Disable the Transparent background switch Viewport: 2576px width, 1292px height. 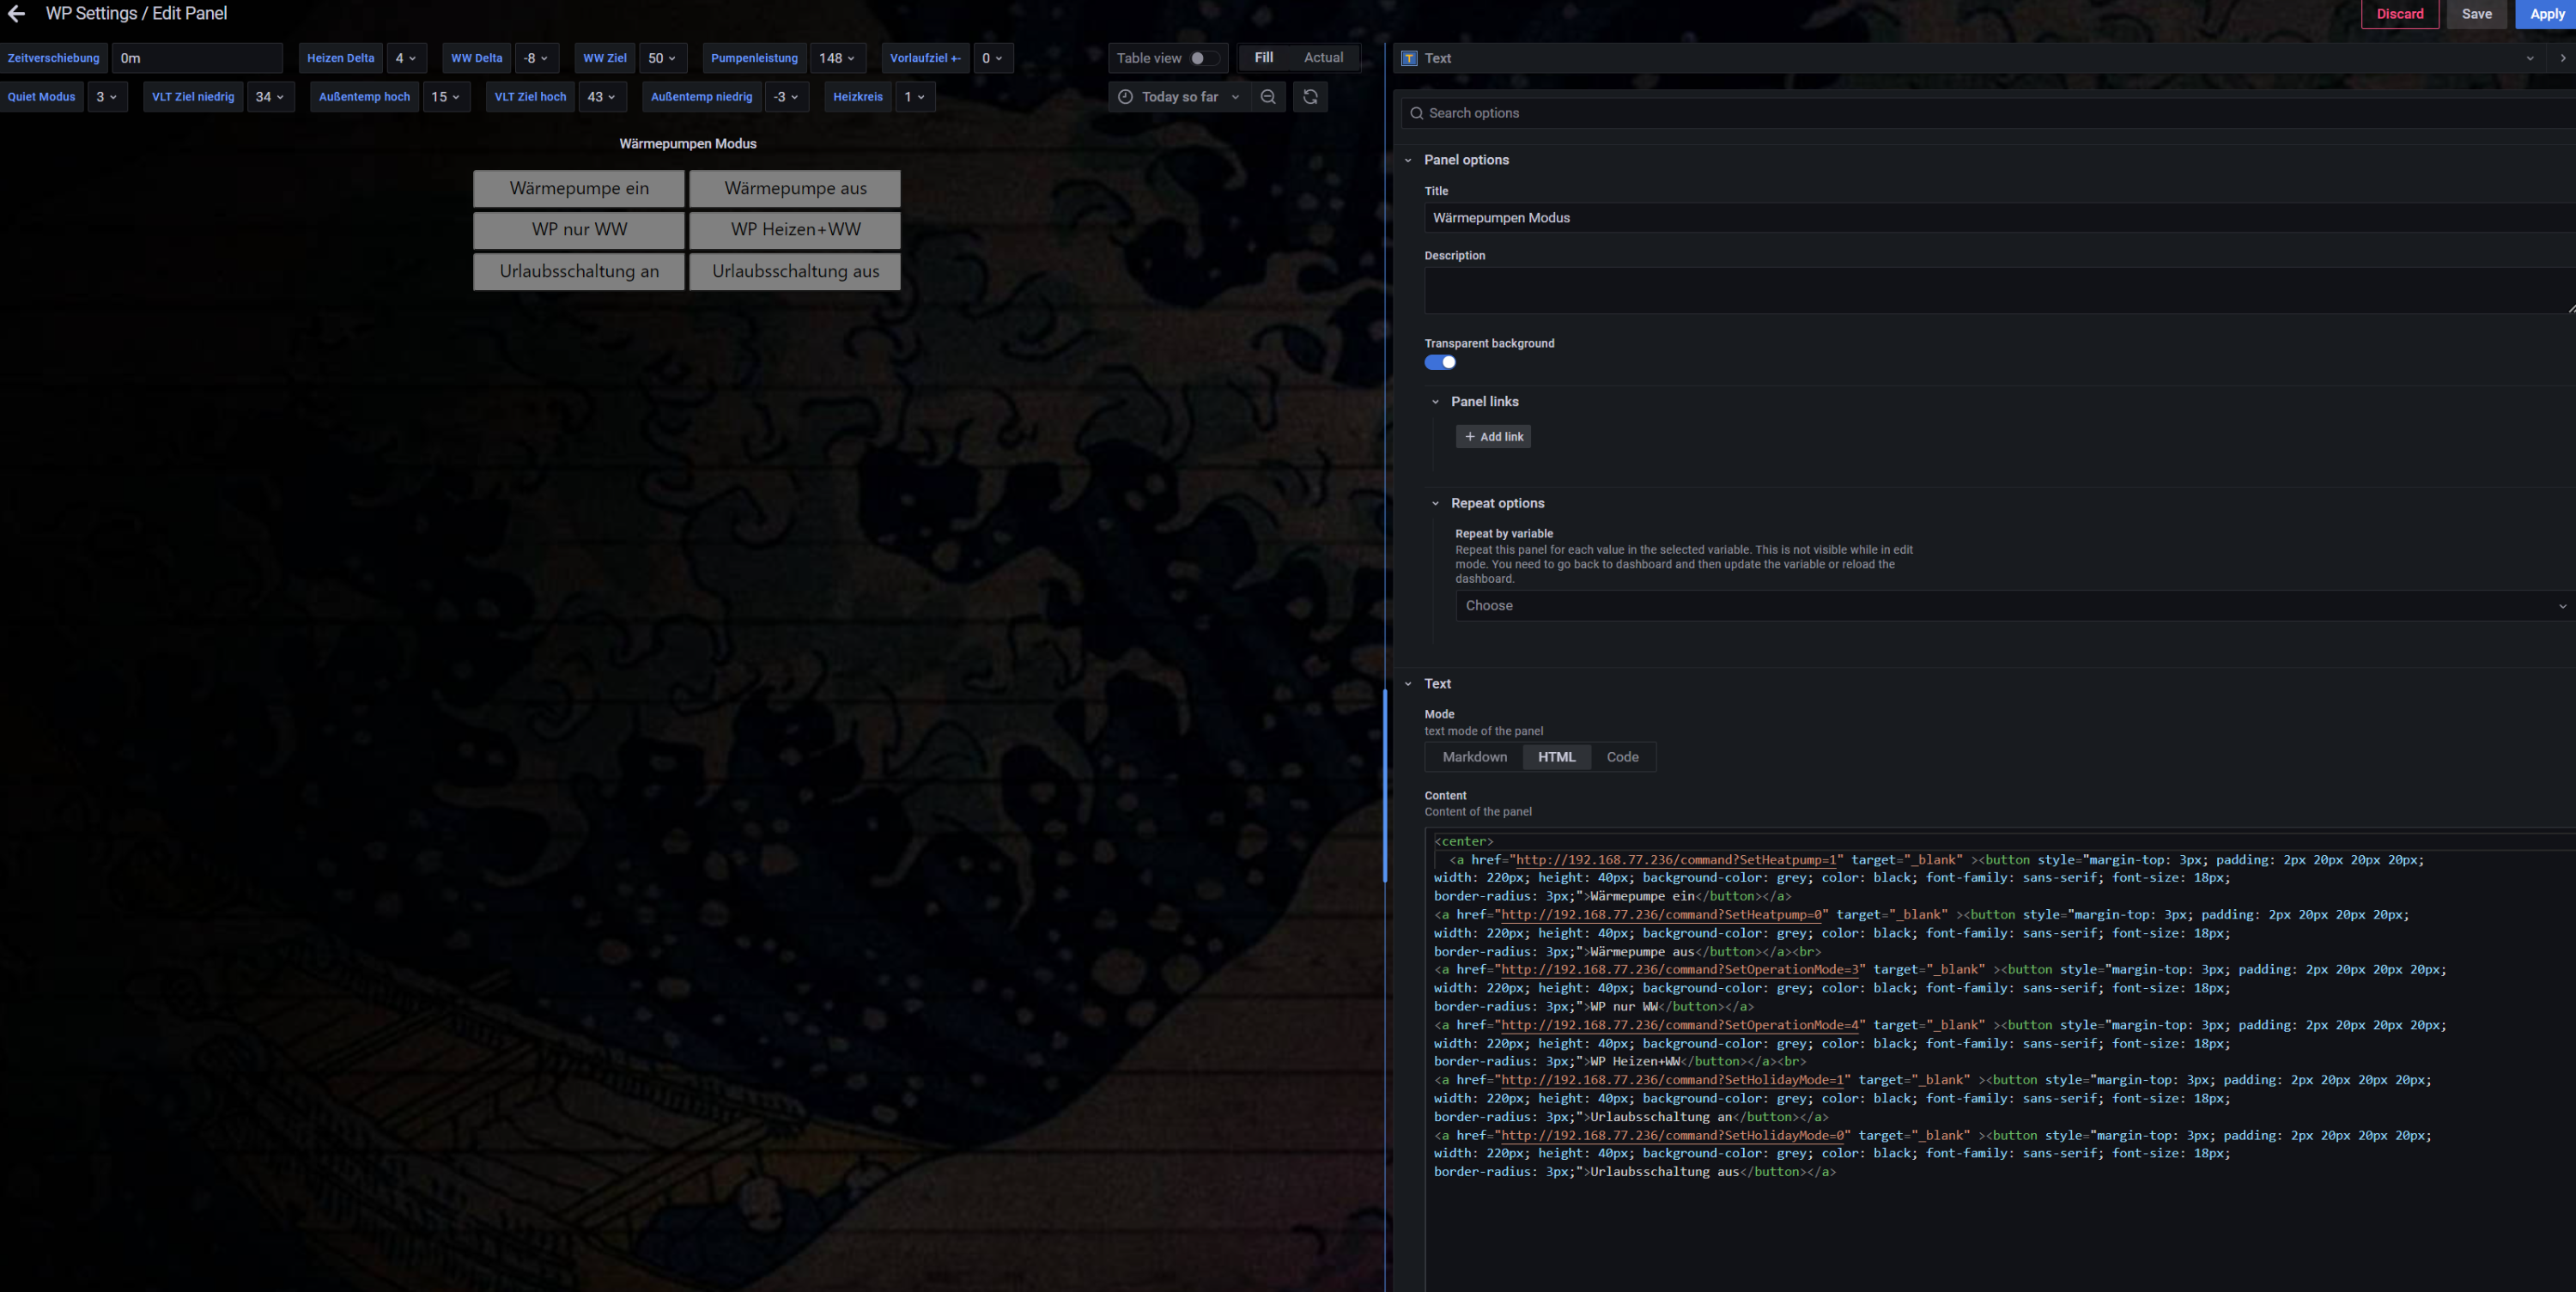(1440, 363)
